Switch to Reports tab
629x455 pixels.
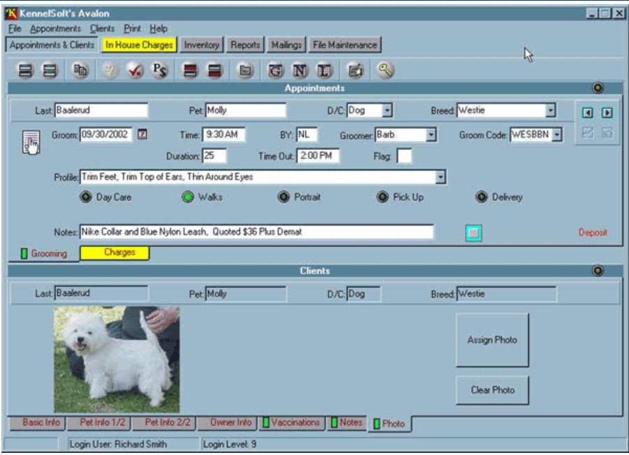(x=245, y=45)
